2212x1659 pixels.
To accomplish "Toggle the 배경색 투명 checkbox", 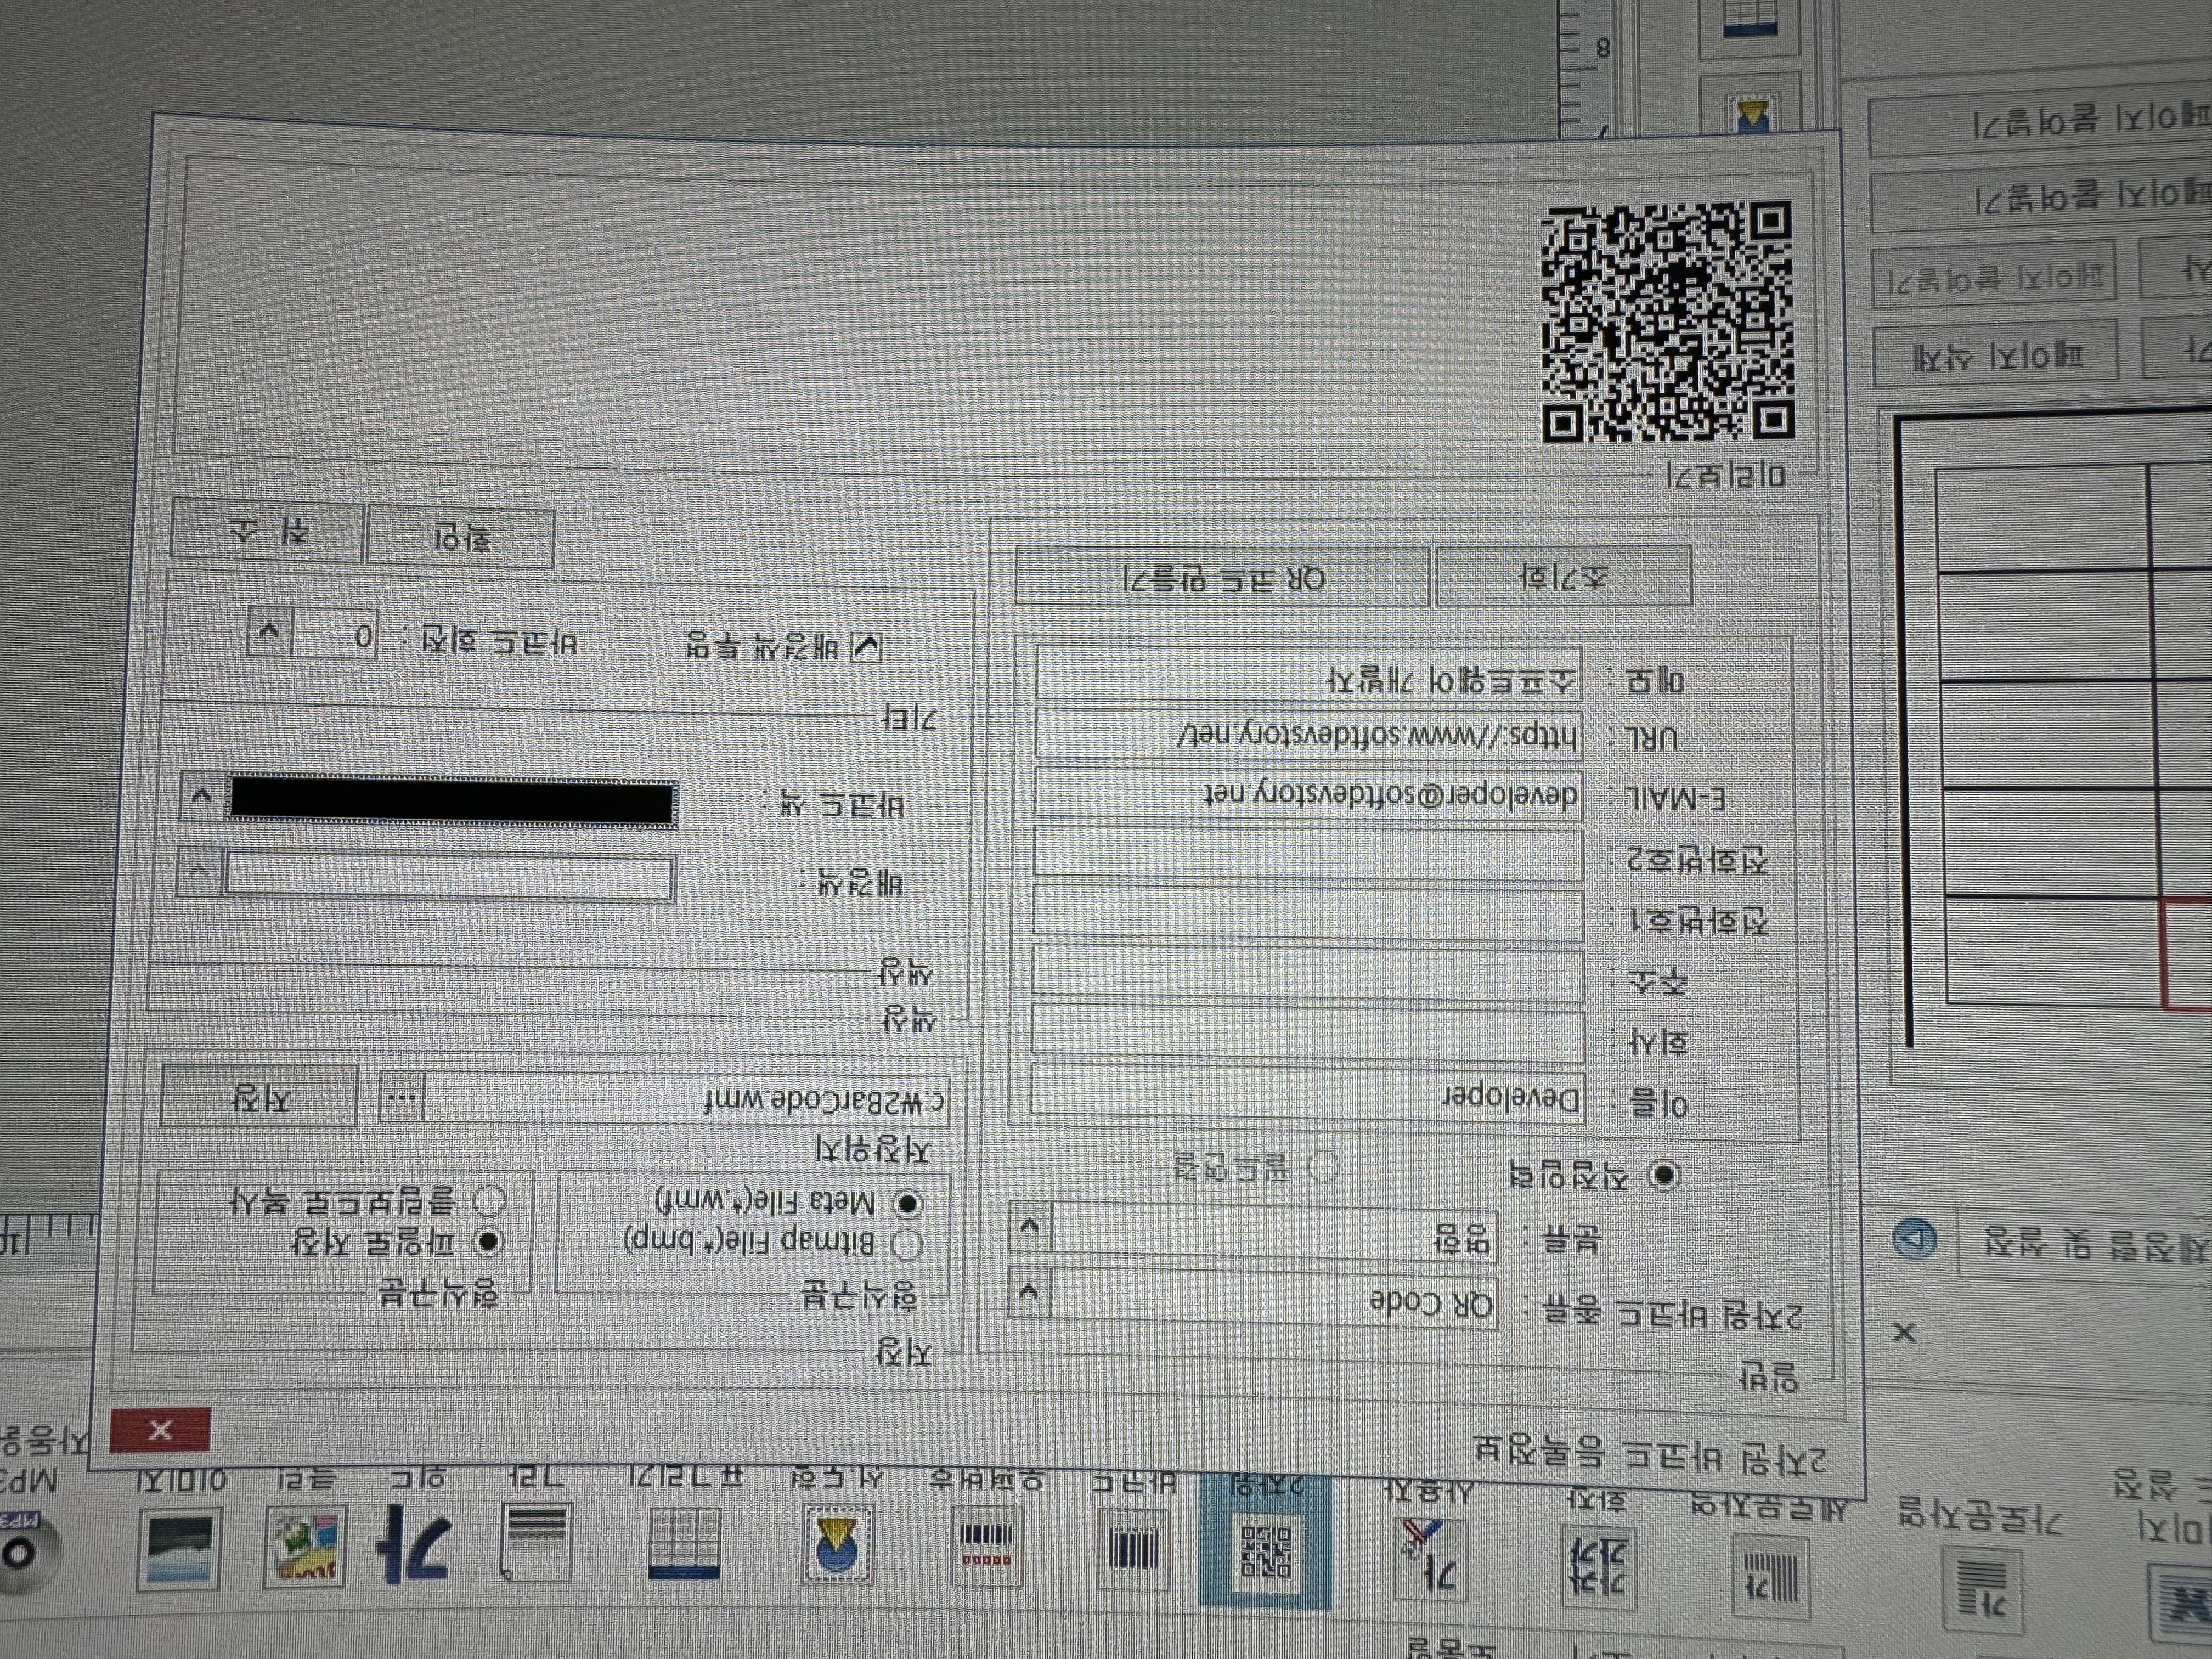I will point(866,648).
